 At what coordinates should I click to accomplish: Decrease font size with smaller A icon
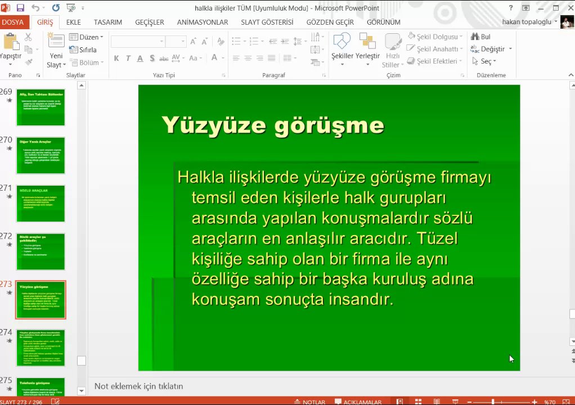coord(205,42)
